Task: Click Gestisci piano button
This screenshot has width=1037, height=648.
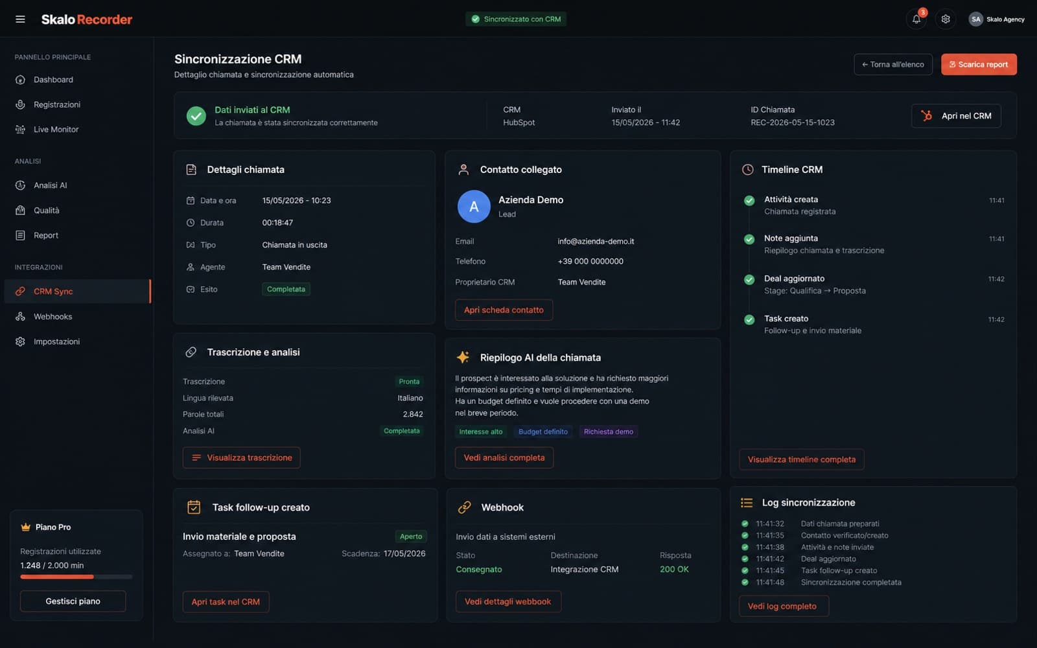Action: pyautogui.click(x=73, y=601)
